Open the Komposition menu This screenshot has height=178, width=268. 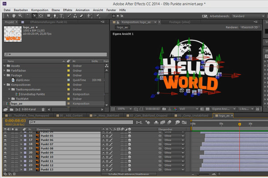pyautogui.click(x=40, y=10)
